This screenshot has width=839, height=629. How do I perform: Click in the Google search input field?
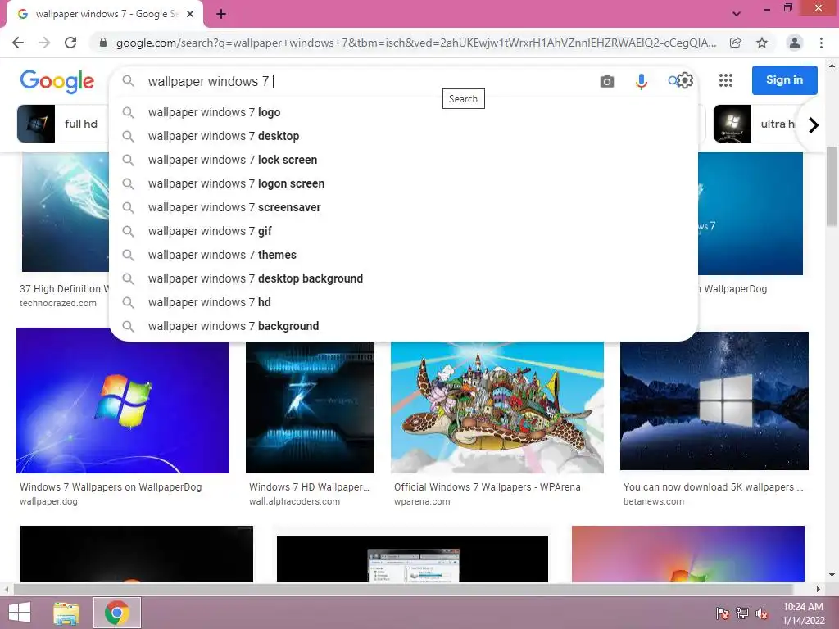pos(370,81)
